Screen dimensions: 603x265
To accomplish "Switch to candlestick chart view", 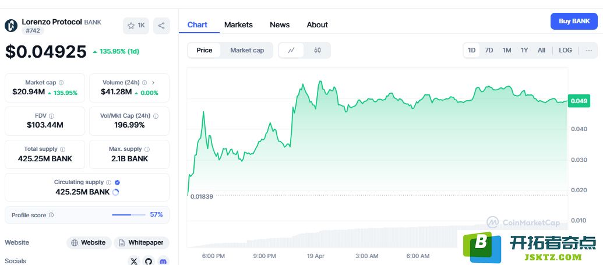I will [x=318, y=51].
